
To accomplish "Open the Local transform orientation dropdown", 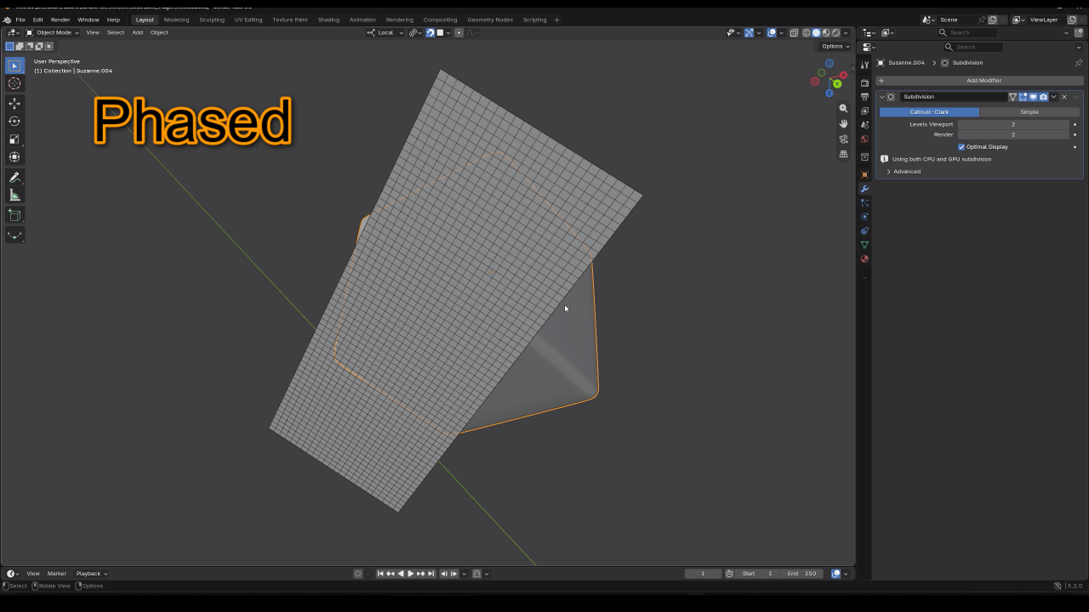I will tap(385, 33).
